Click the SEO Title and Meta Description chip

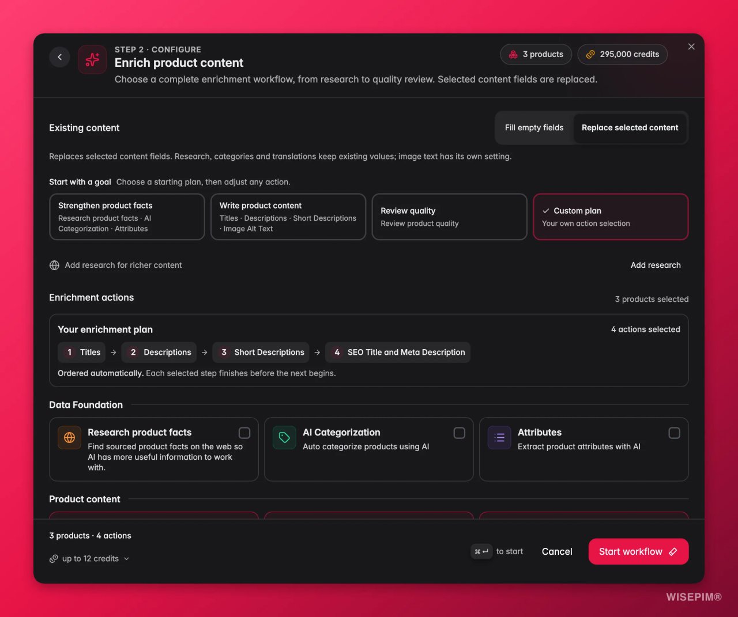coord(398,353)
